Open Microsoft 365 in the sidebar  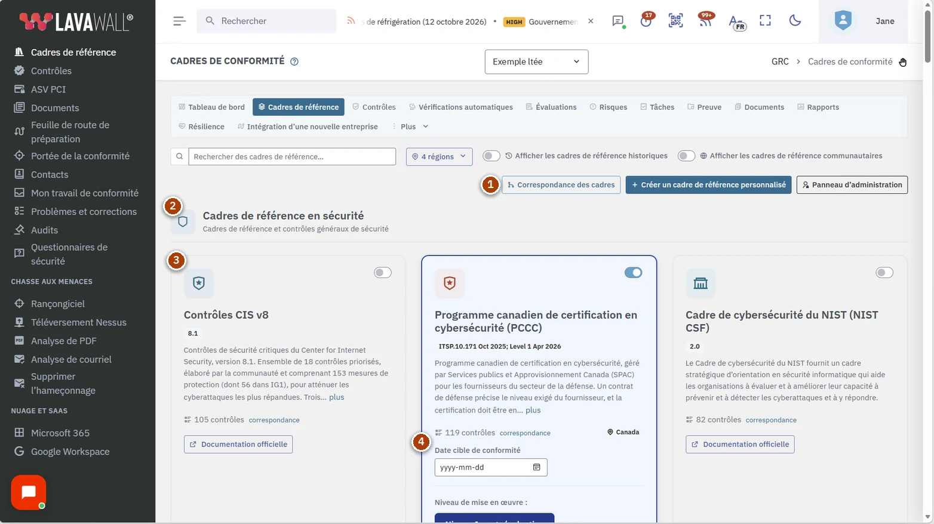(x=60, y=433)
